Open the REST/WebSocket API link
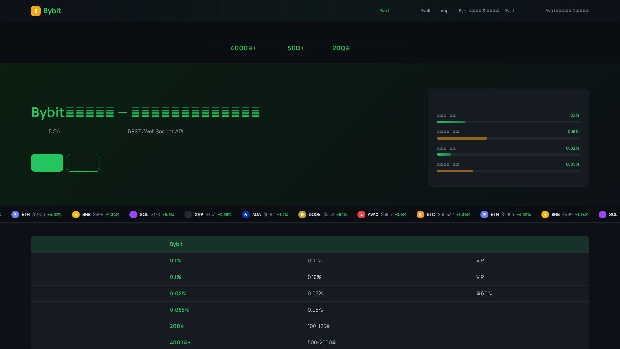 (155, 132)
